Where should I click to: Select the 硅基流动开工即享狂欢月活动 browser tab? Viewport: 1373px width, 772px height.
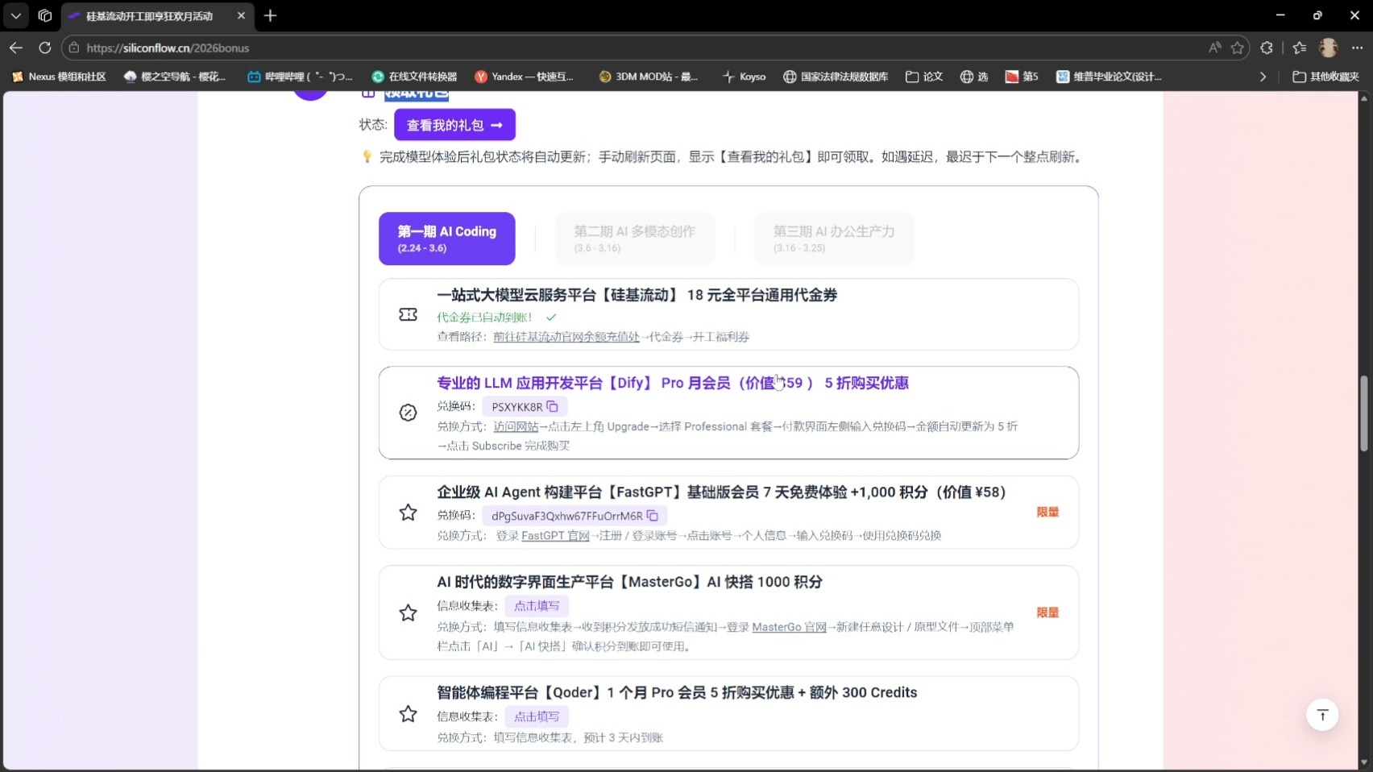[157, 15]
